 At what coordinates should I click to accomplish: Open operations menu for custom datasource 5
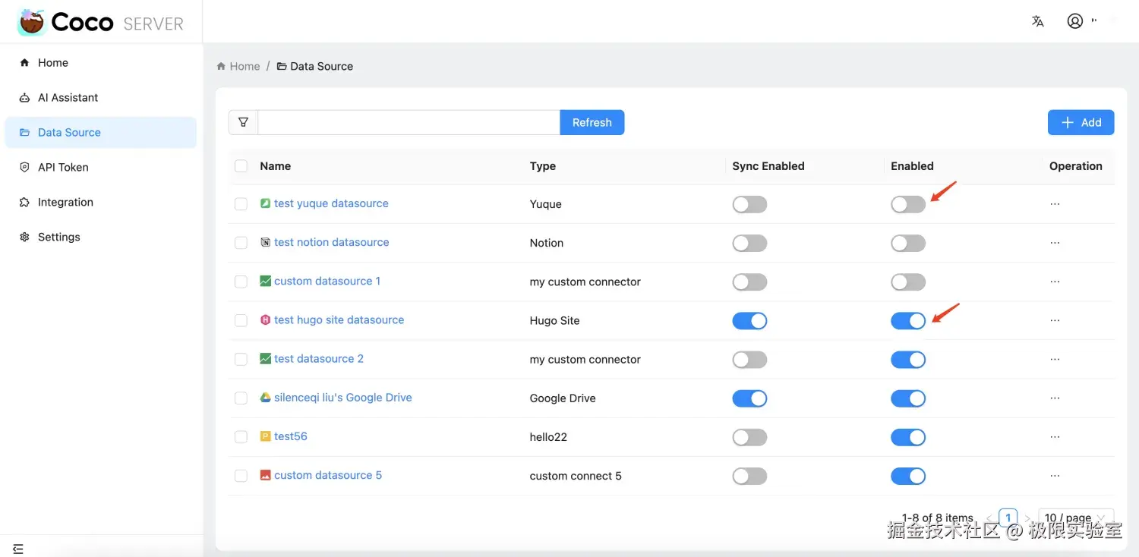[x=1055, y=476]
